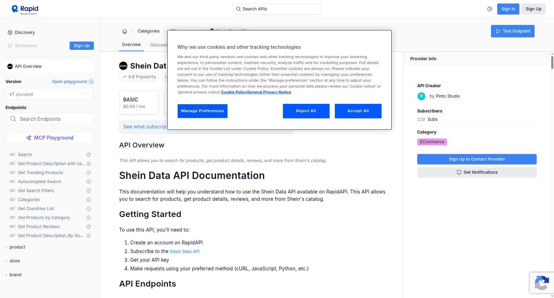
Task: Click the reCAPTCHA badge
Action: click(x=542, y=283)
